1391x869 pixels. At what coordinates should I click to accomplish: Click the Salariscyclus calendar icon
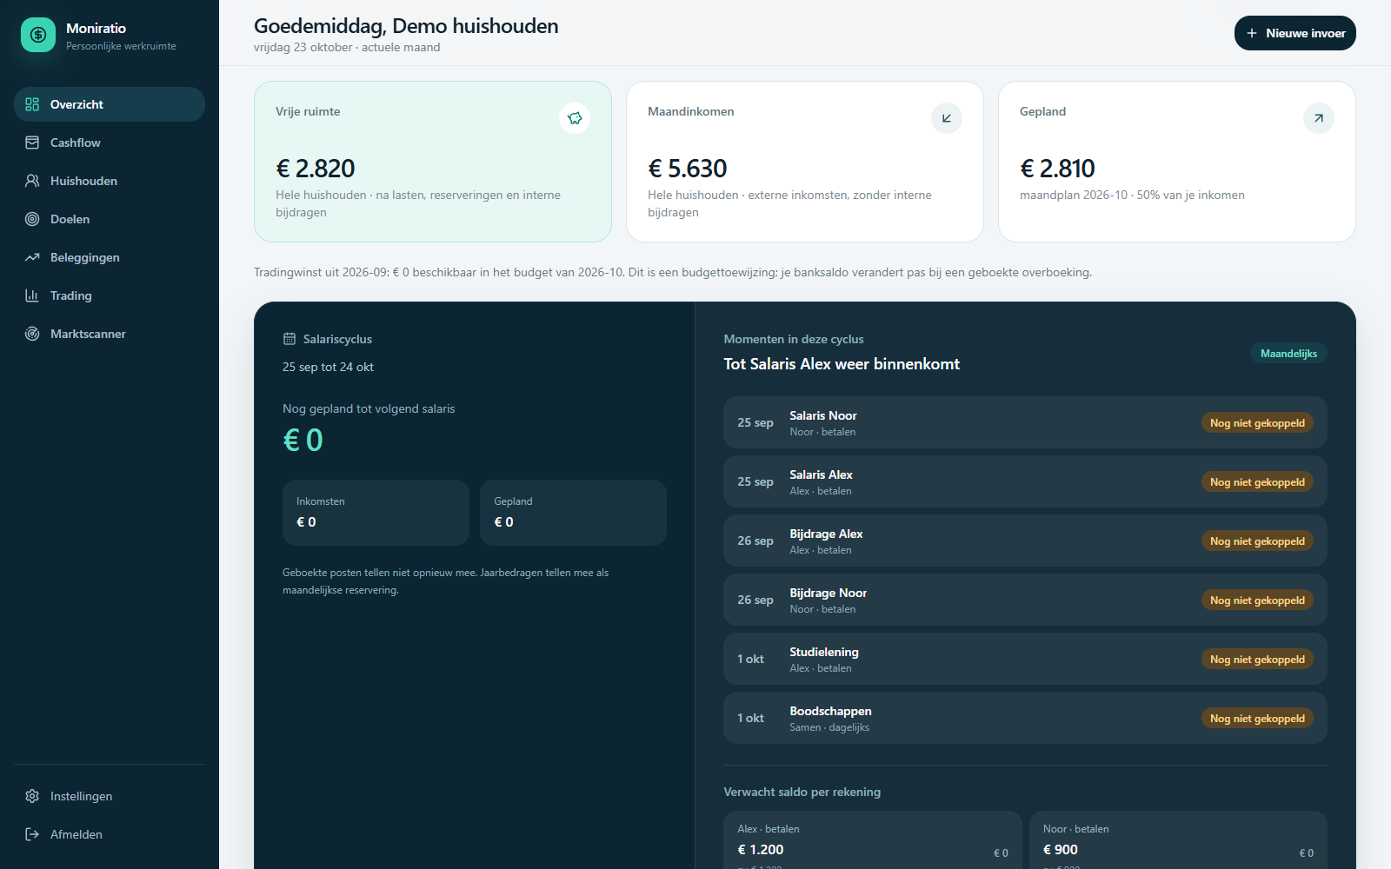click(290, 339)
